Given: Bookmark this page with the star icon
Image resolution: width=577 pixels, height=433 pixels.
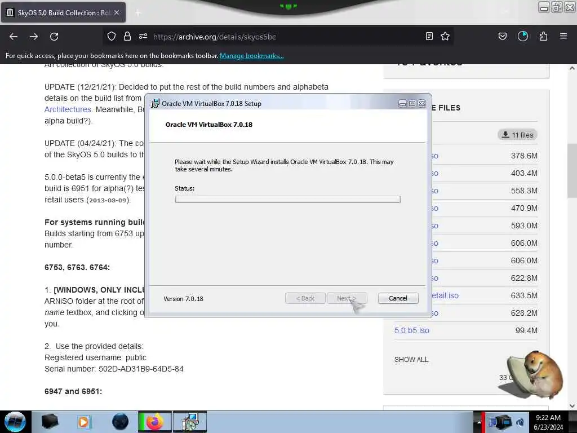Looking at the screenshot, I should (x=445, y=37).
